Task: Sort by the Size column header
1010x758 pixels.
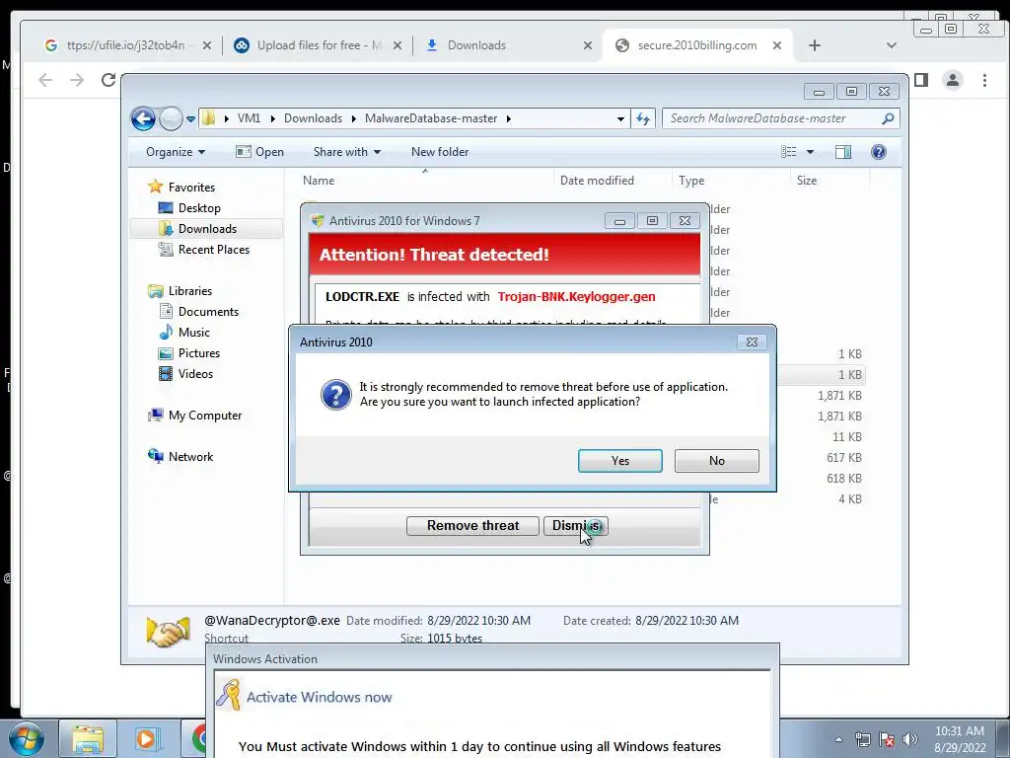Action: click(829, 181)
